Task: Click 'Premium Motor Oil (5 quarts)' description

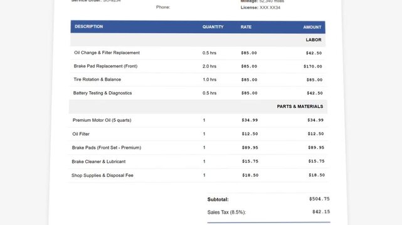Action: tap(102, 120)
